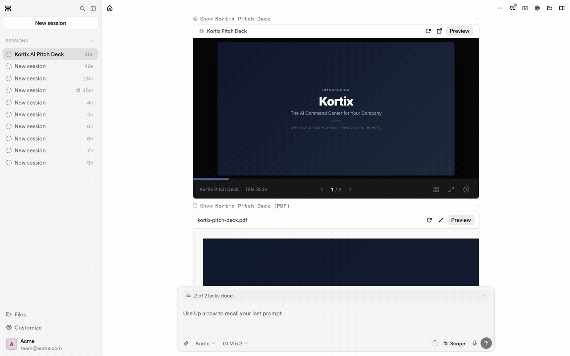Open the git changes icon with notification badge
This screenshot has width=570, height=356.
(x=513, y=8)
